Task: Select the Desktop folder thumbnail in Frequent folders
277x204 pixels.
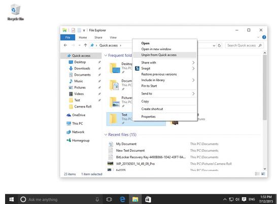Action: pos(115,68)
